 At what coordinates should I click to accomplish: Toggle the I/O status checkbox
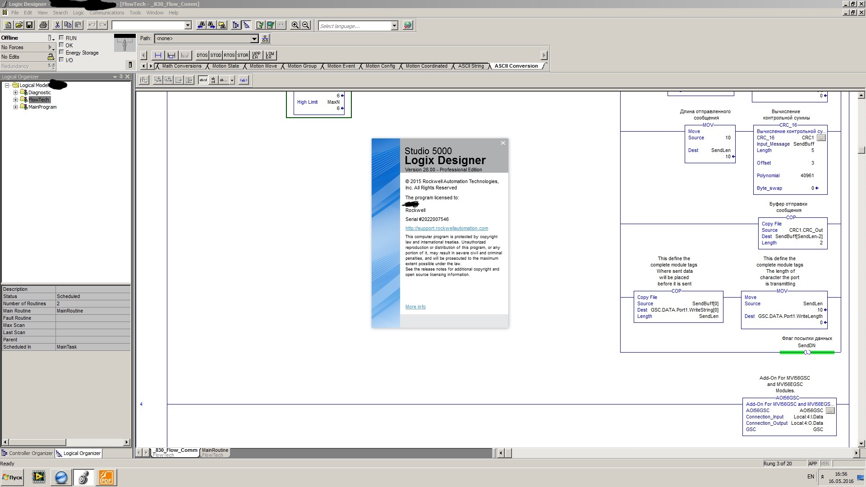click(62, 60)
